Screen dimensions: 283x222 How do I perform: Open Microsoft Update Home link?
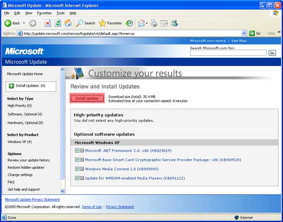(x=25, y=74)
